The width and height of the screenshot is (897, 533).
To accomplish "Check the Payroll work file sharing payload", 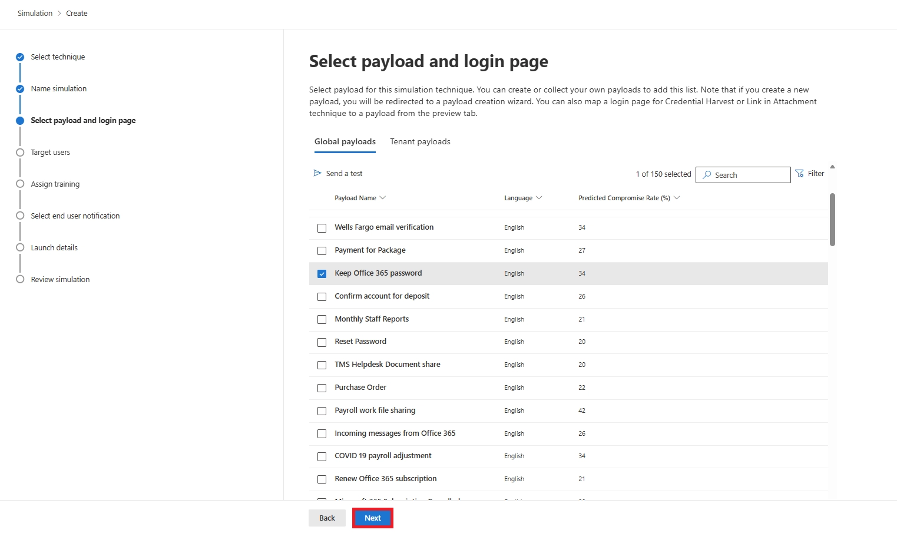I will [322, 410].
